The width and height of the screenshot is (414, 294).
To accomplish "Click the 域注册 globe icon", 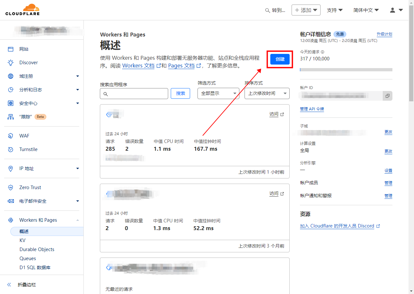I will (11, 76).
